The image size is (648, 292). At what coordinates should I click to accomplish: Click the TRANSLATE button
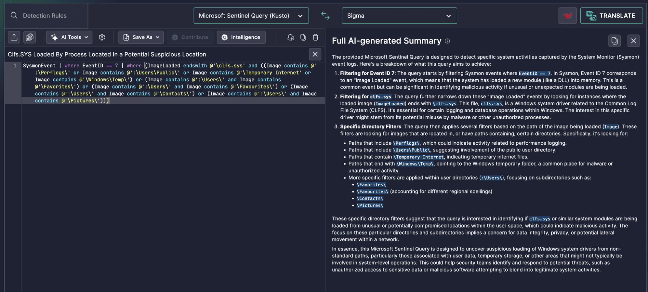pos(611,16)
